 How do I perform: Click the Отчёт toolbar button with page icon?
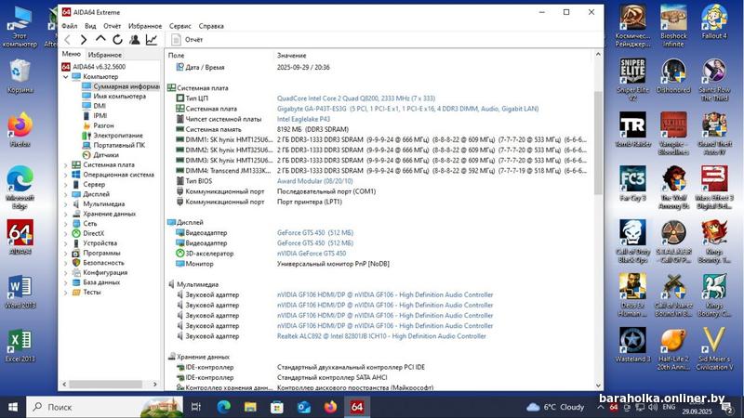[x=187, y=40]
